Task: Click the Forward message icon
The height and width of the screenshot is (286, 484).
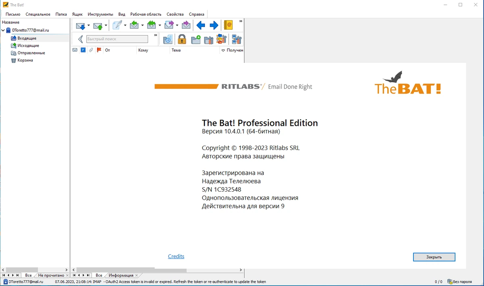Action: click(x=169, y=25)
